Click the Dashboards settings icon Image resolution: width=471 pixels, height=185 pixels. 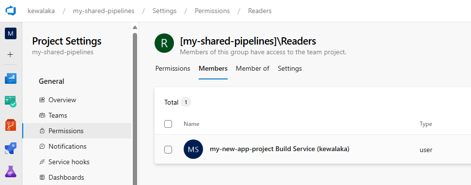point(42,177)
